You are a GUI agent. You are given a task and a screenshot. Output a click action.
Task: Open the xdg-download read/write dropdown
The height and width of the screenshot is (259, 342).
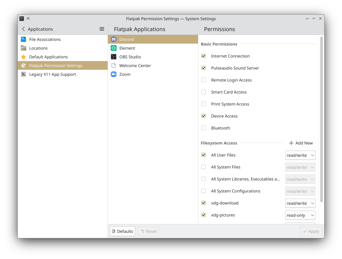[x=300, y=203]
